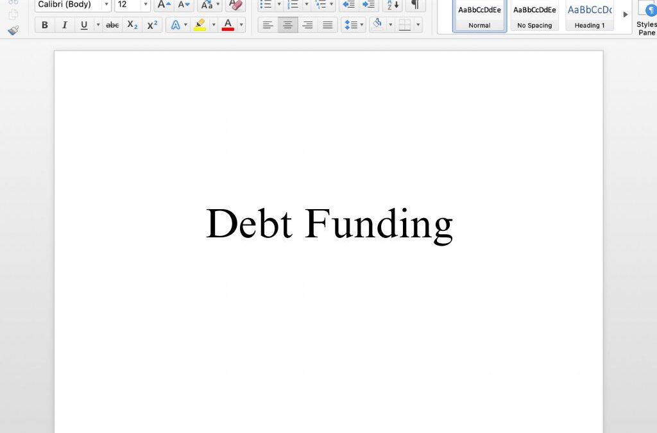Open the borders dropdown arrow
This screenshot has width=657, height=433.
click(x=418, y=25)
